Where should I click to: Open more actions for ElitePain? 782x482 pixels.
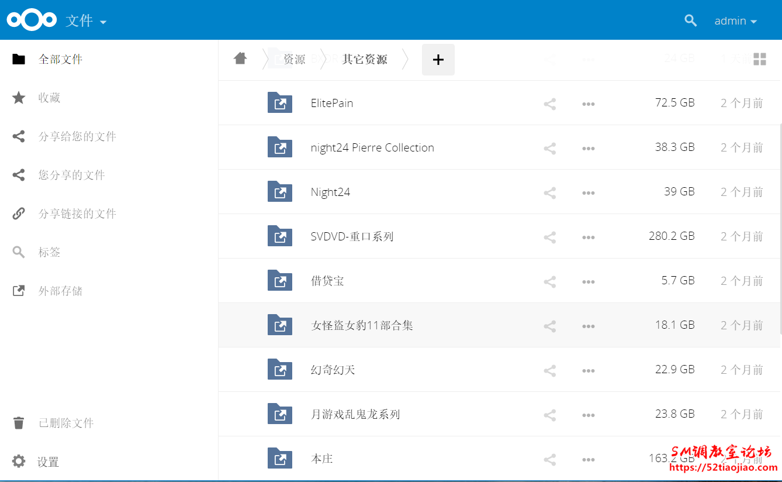[x=589, y=104]
